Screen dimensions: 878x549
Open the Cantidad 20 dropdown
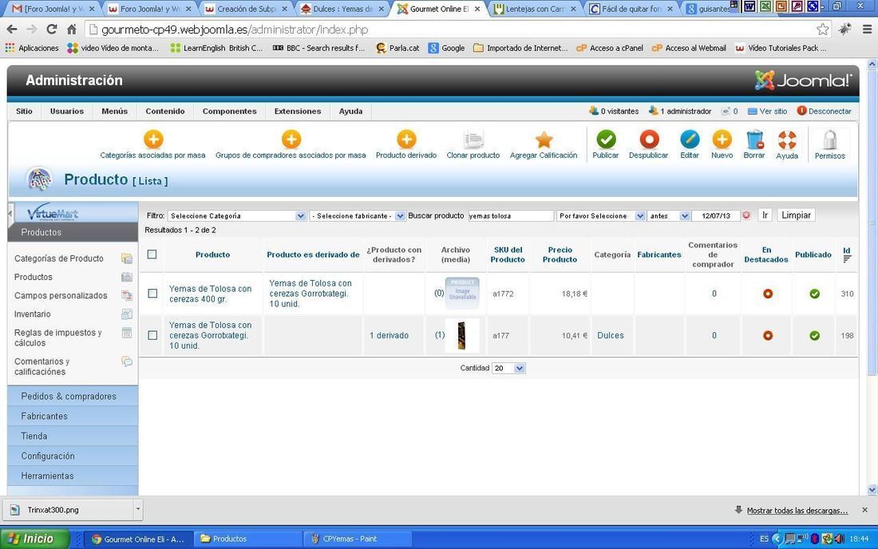click(508, 368)
